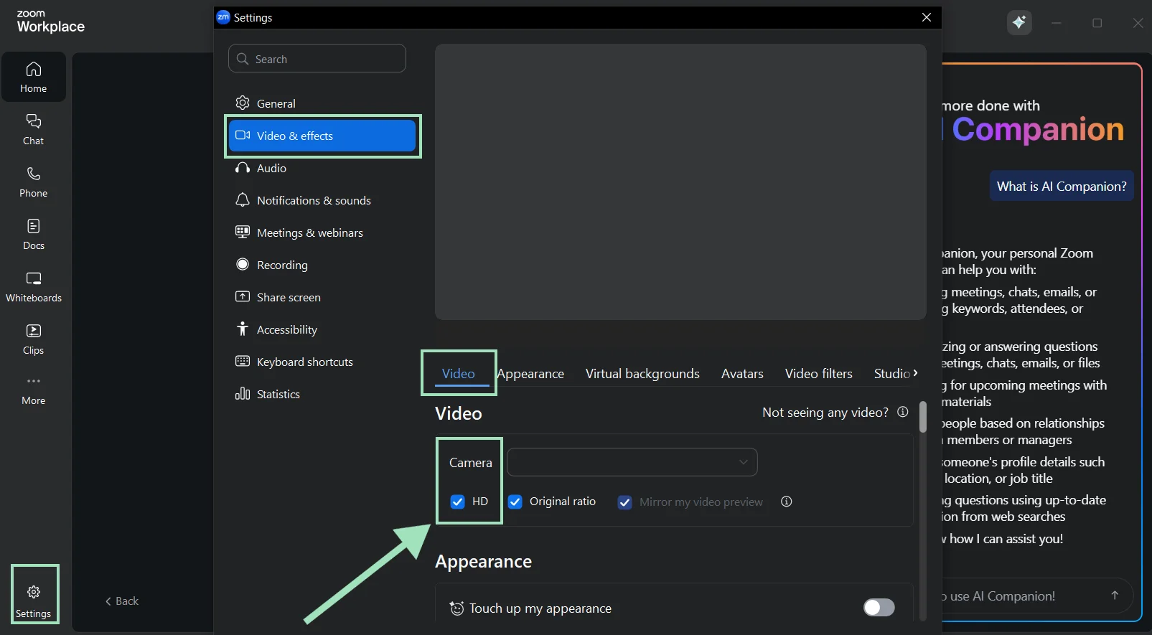Click the Back button
Image resolution: width=1152 pixels, height=635 pixels.
click(122, 601)
